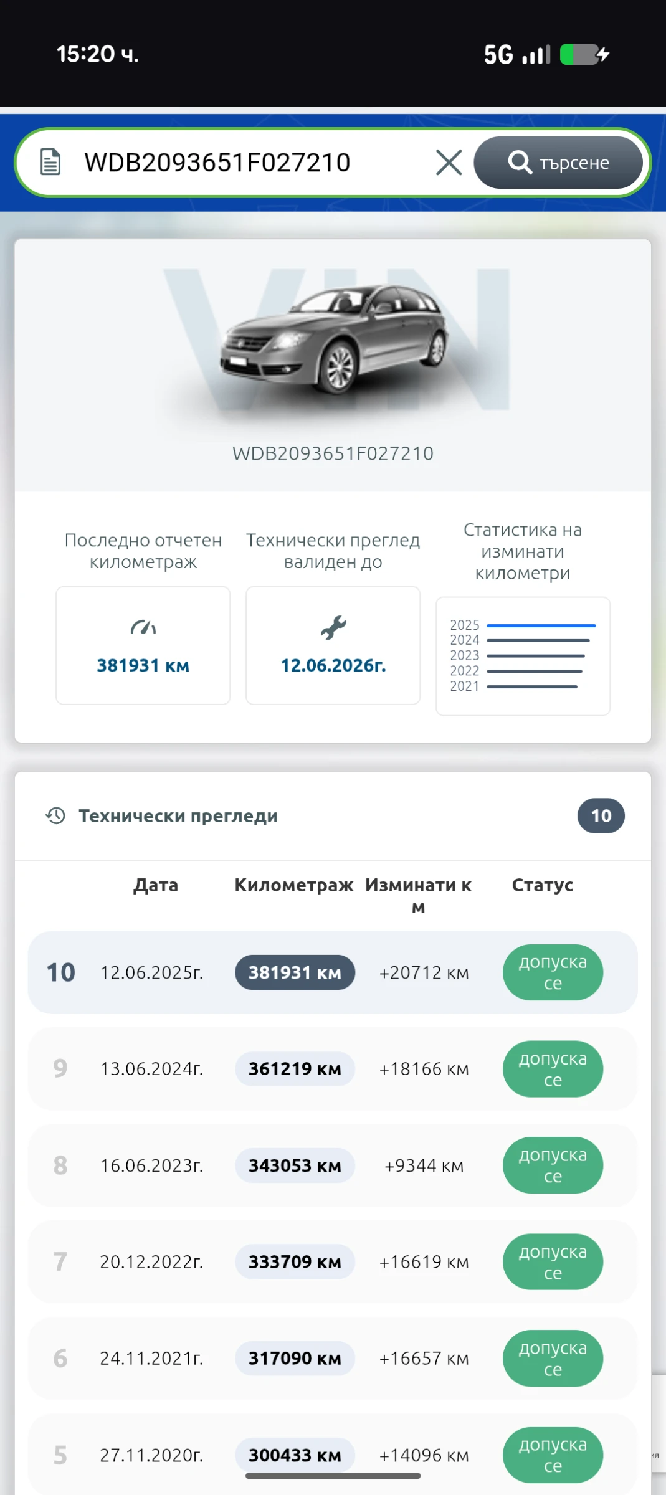Open the yearly kilometers statistics chart

523,655
